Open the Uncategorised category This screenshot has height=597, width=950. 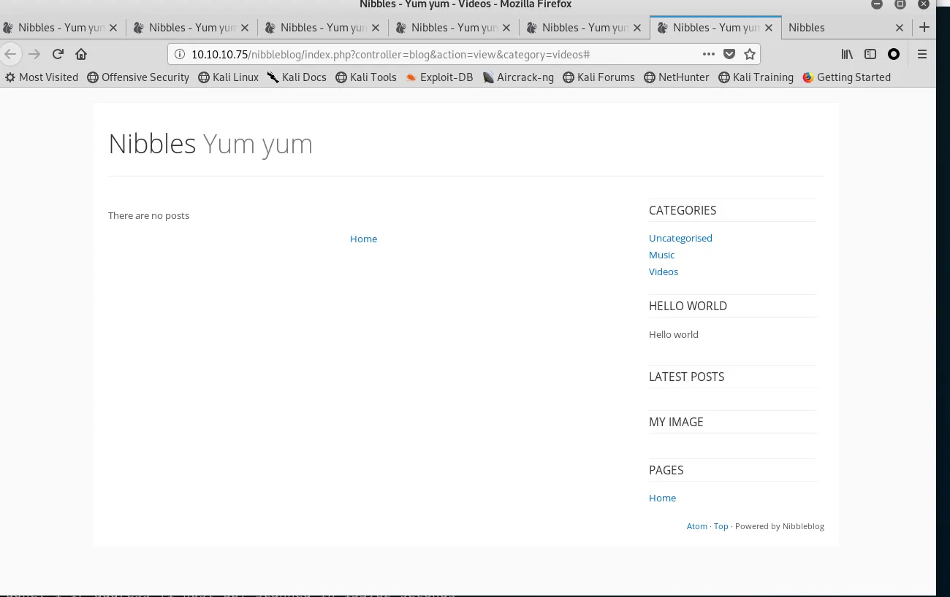[680, 238]
